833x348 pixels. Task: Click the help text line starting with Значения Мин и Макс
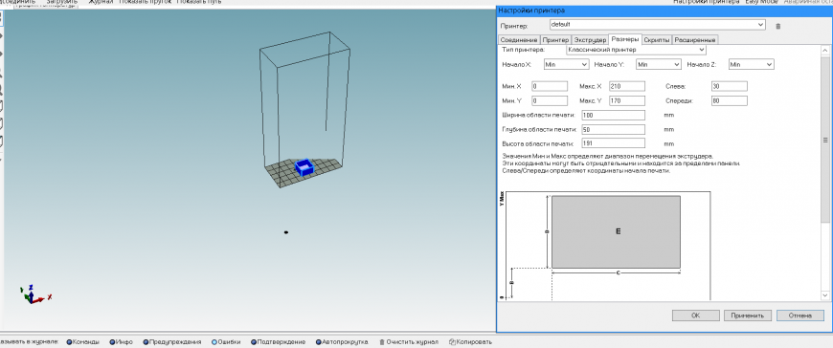point(608,157)
